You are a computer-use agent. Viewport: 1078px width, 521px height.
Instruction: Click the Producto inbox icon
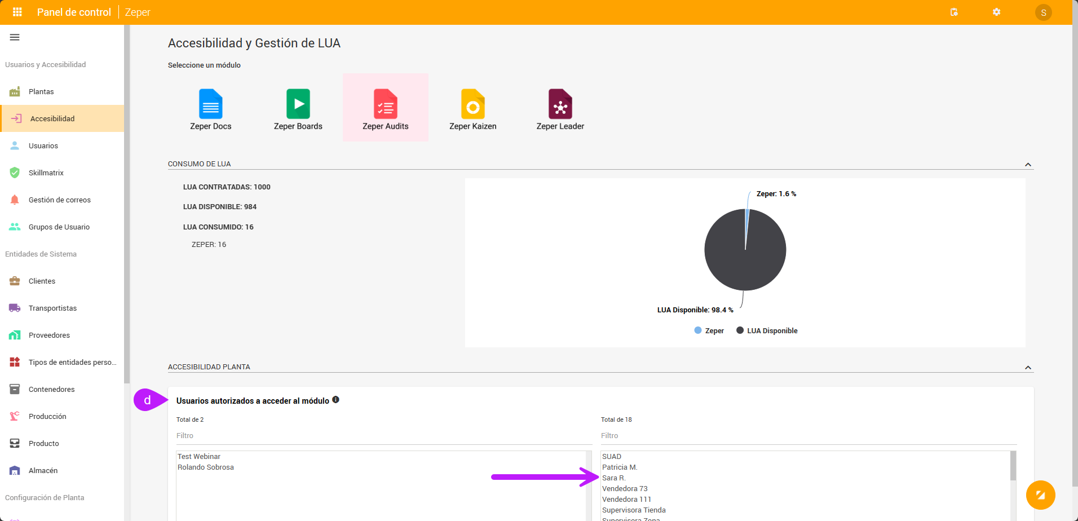pyautogui.click(x=15, y=443)
